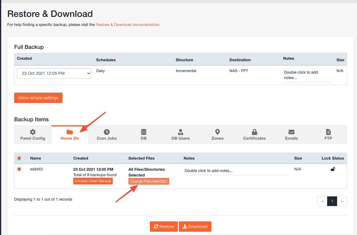The height and width of the screenshot is (235, 357).
Task: Click Change Files Selection button
Action: pyautogui.click(x=149, y=181)
